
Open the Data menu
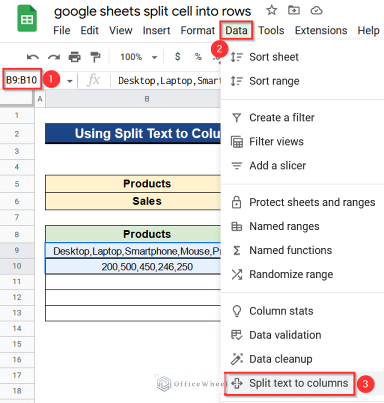[235, 30]
